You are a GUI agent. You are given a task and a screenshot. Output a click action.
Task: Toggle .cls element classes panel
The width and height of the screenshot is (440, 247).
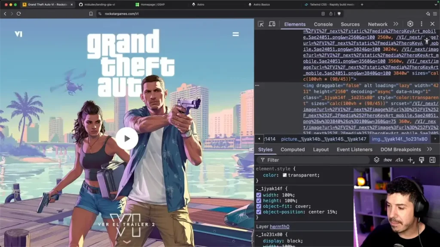[399, 160]
